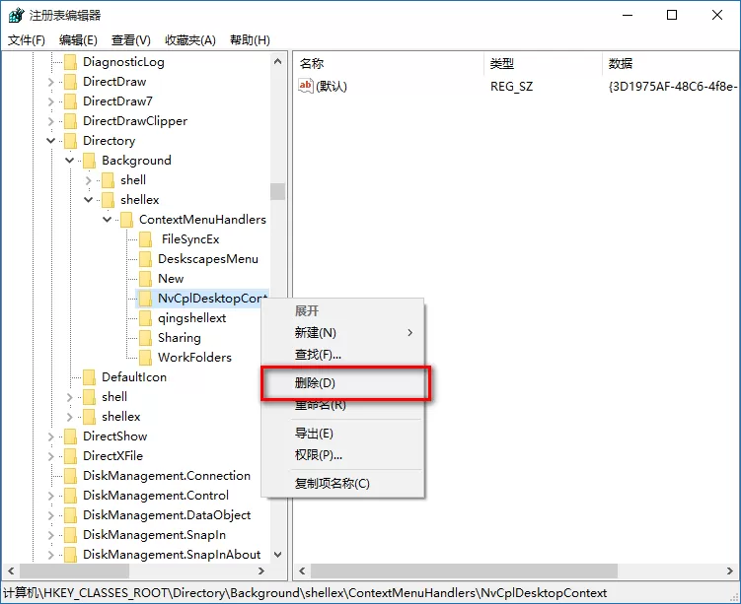Click the 名称 column header
741x604 pixels.
coord(390,63)
